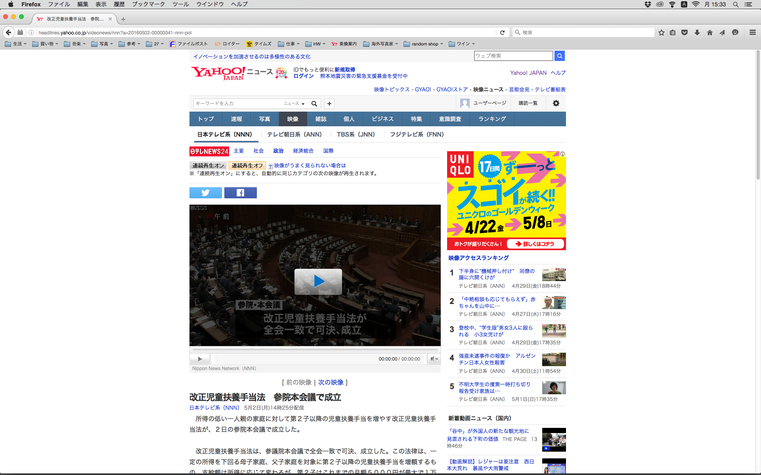Expand the 生活 bookmarks folder
The width and height of the screenshot is (761, 475).
(x=16, y=44)
